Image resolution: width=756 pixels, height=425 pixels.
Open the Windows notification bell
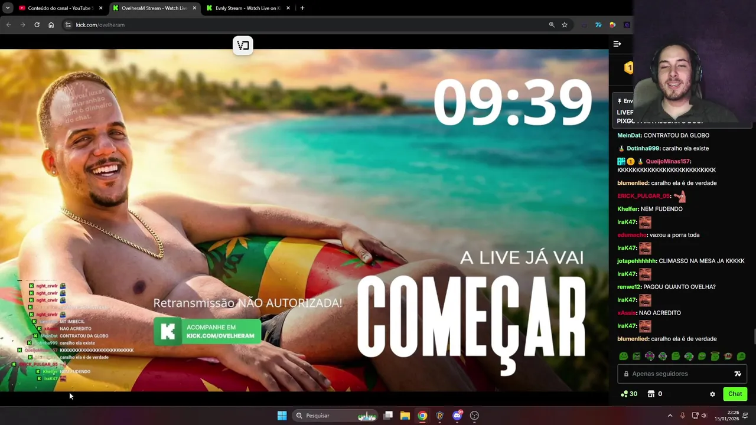745,416
